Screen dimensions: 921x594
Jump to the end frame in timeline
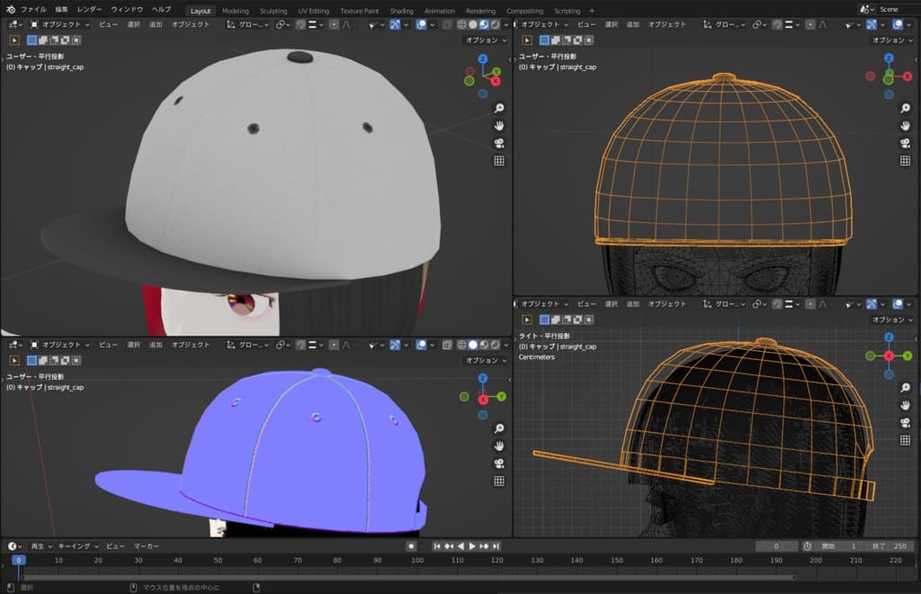tap(496, 546)
